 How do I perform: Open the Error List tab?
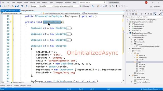click(9, 85)
